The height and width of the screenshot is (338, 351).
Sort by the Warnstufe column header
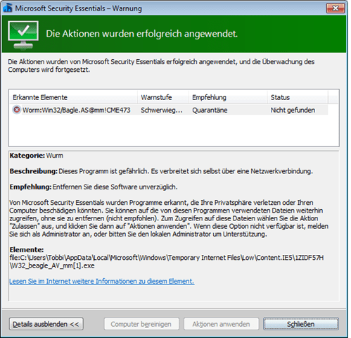163,97
